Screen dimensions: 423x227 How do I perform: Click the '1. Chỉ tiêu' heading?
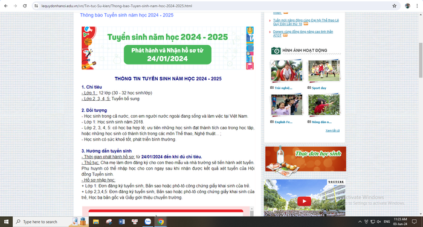click(x=92, y=87)
